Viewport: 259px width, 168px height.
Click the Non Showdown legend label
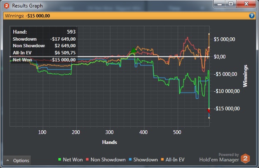pyautogui.click(x=108, y=160)
